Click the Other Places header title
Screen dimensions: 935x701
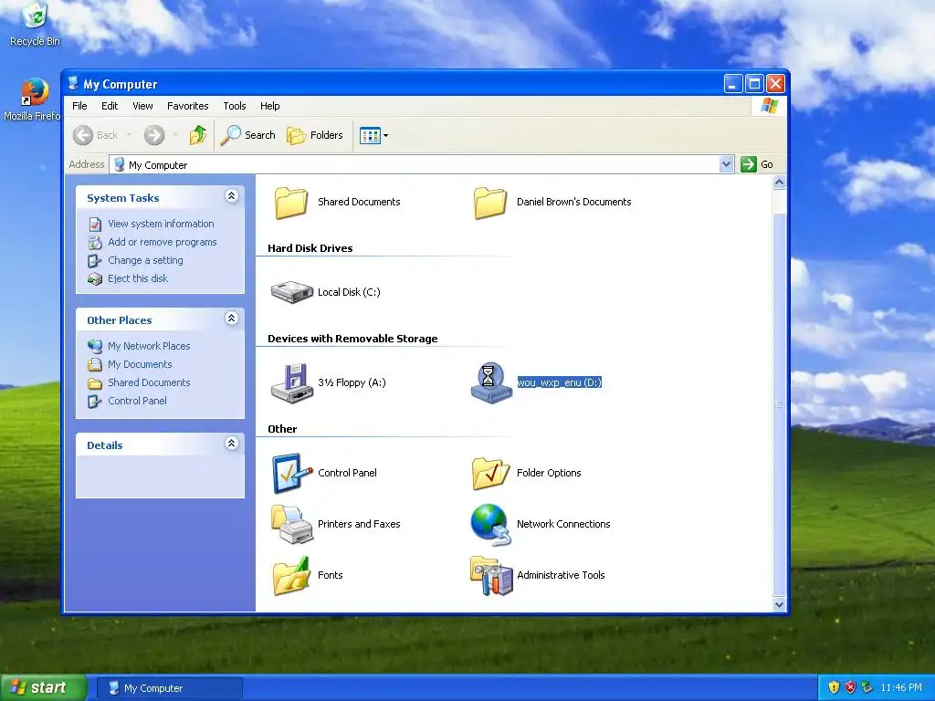(120, 320)
